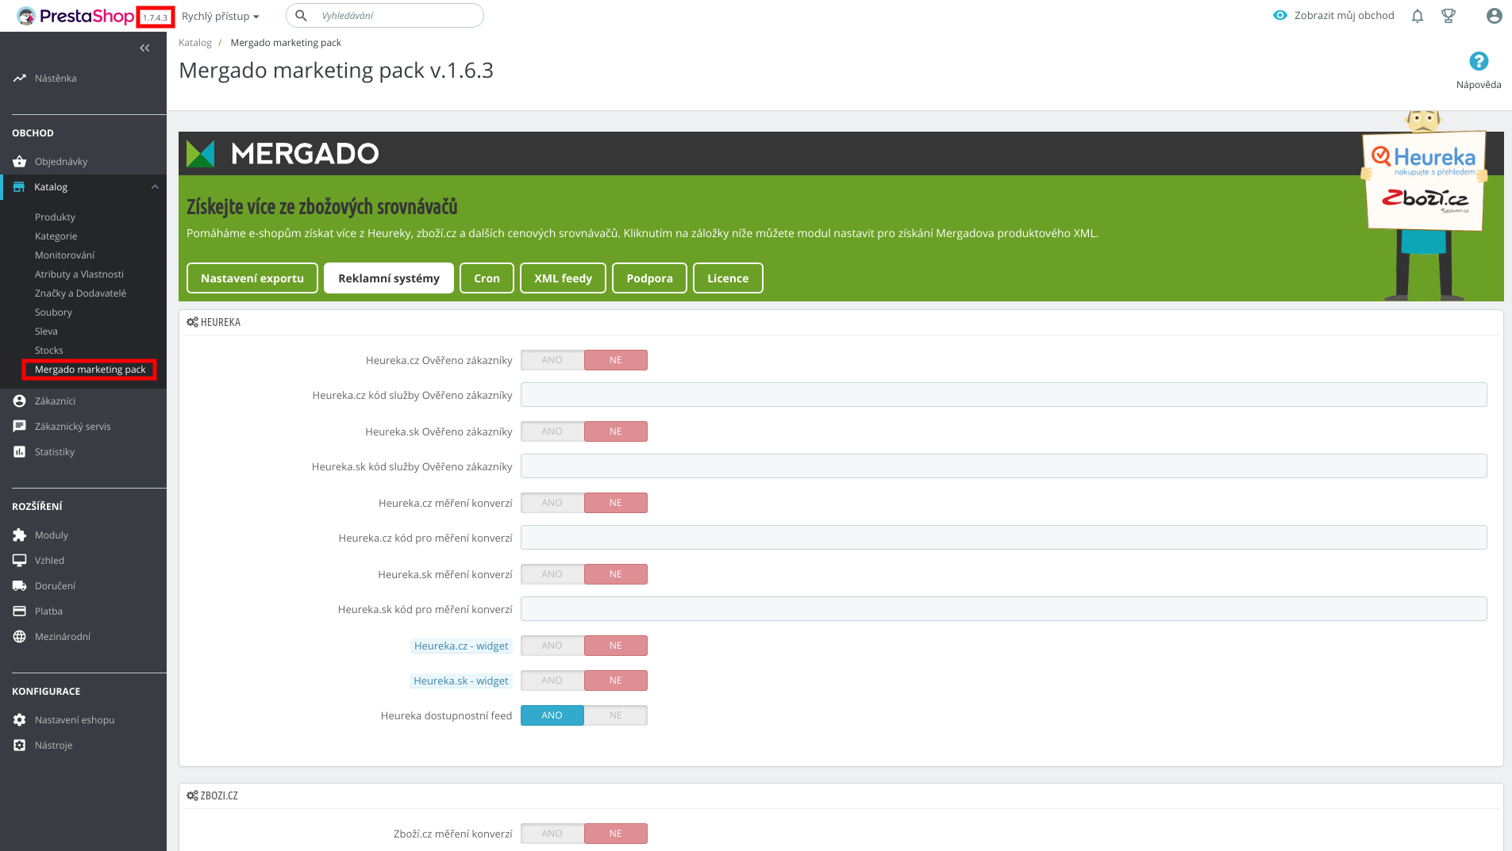Click the Zákazníci person icon
Screen dimensions: 1512x851
tap(19, 401)
